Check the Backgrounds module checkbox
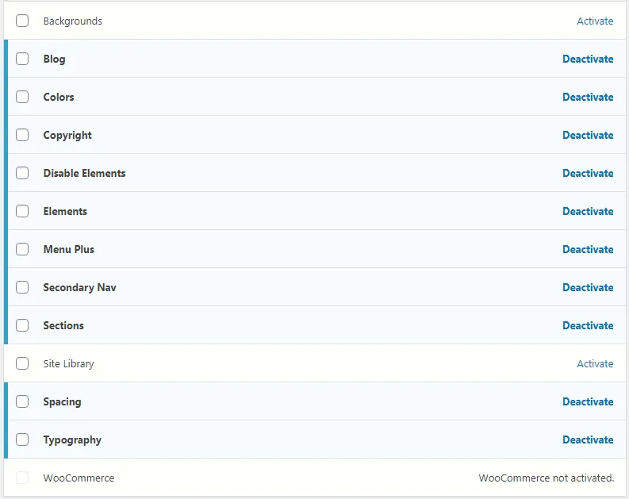Image resolution: width=629 pixels, height=499 pixels. tap(22, 21)
